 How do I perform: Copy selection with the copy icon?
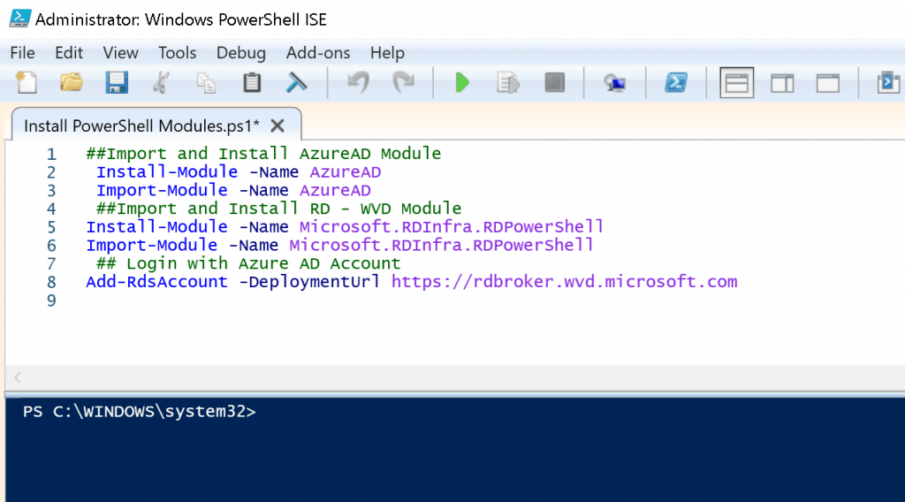(x=206, y=83)
